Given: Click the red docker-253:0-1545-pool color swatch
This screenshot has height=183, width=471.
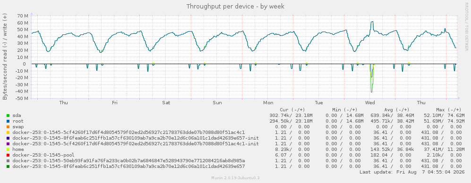Looking at the screenshot, I should click(8, 155).
